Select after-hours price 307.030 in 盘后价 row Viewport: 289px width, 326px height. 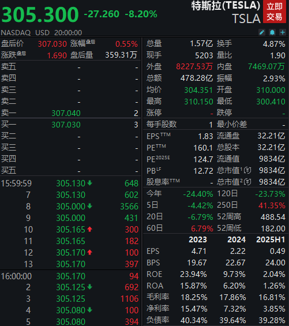(x=52, y=44)
